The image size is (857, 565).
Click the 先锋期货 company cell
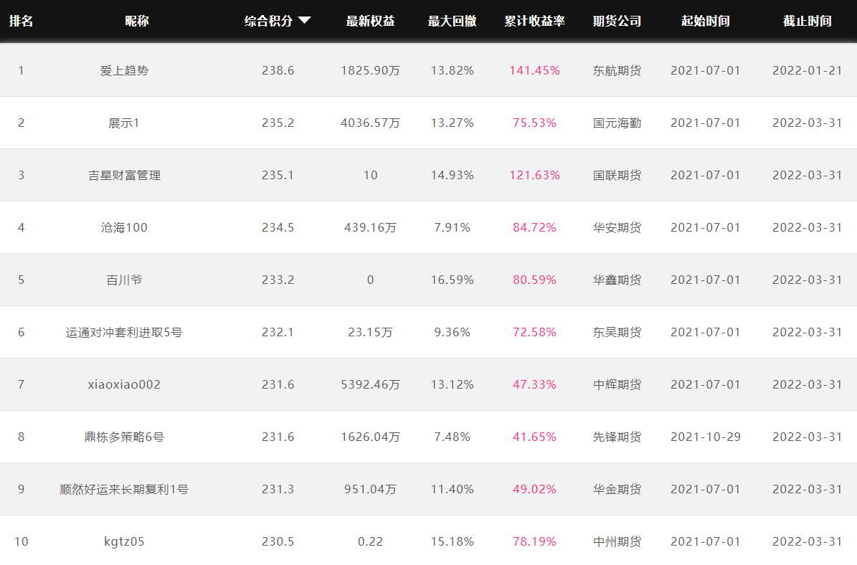[x=617, y=437]
